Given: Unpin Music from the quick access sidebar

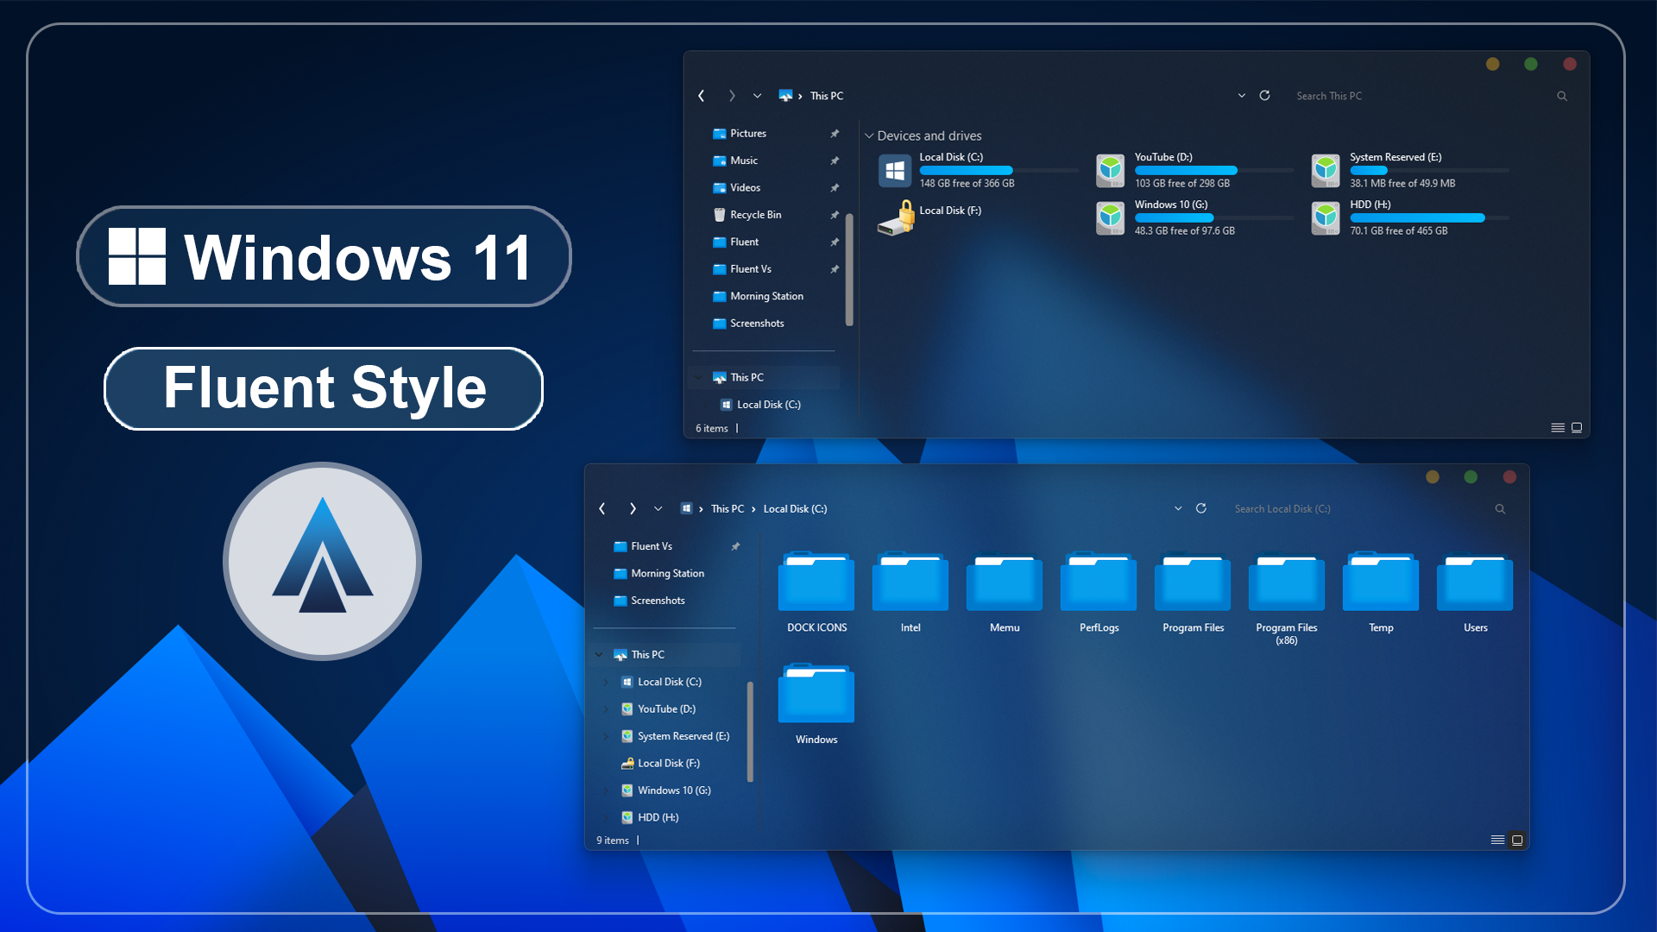Looking at the screenshot, I should click(835, 161).
